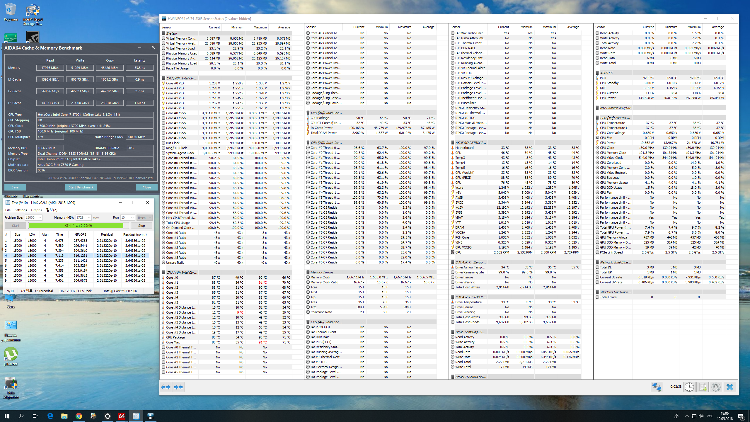Open AIDA64 from the taskbar
This screenshot has width=750, height=422.
(122, 416)
